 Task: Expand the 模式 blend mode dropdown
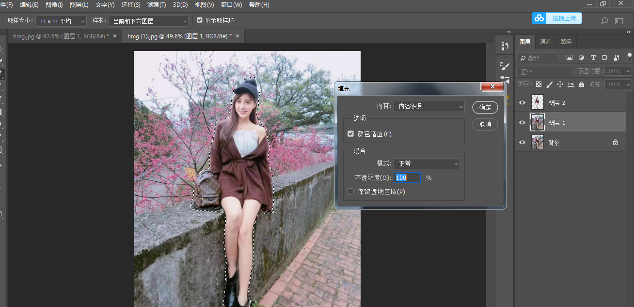426,164
